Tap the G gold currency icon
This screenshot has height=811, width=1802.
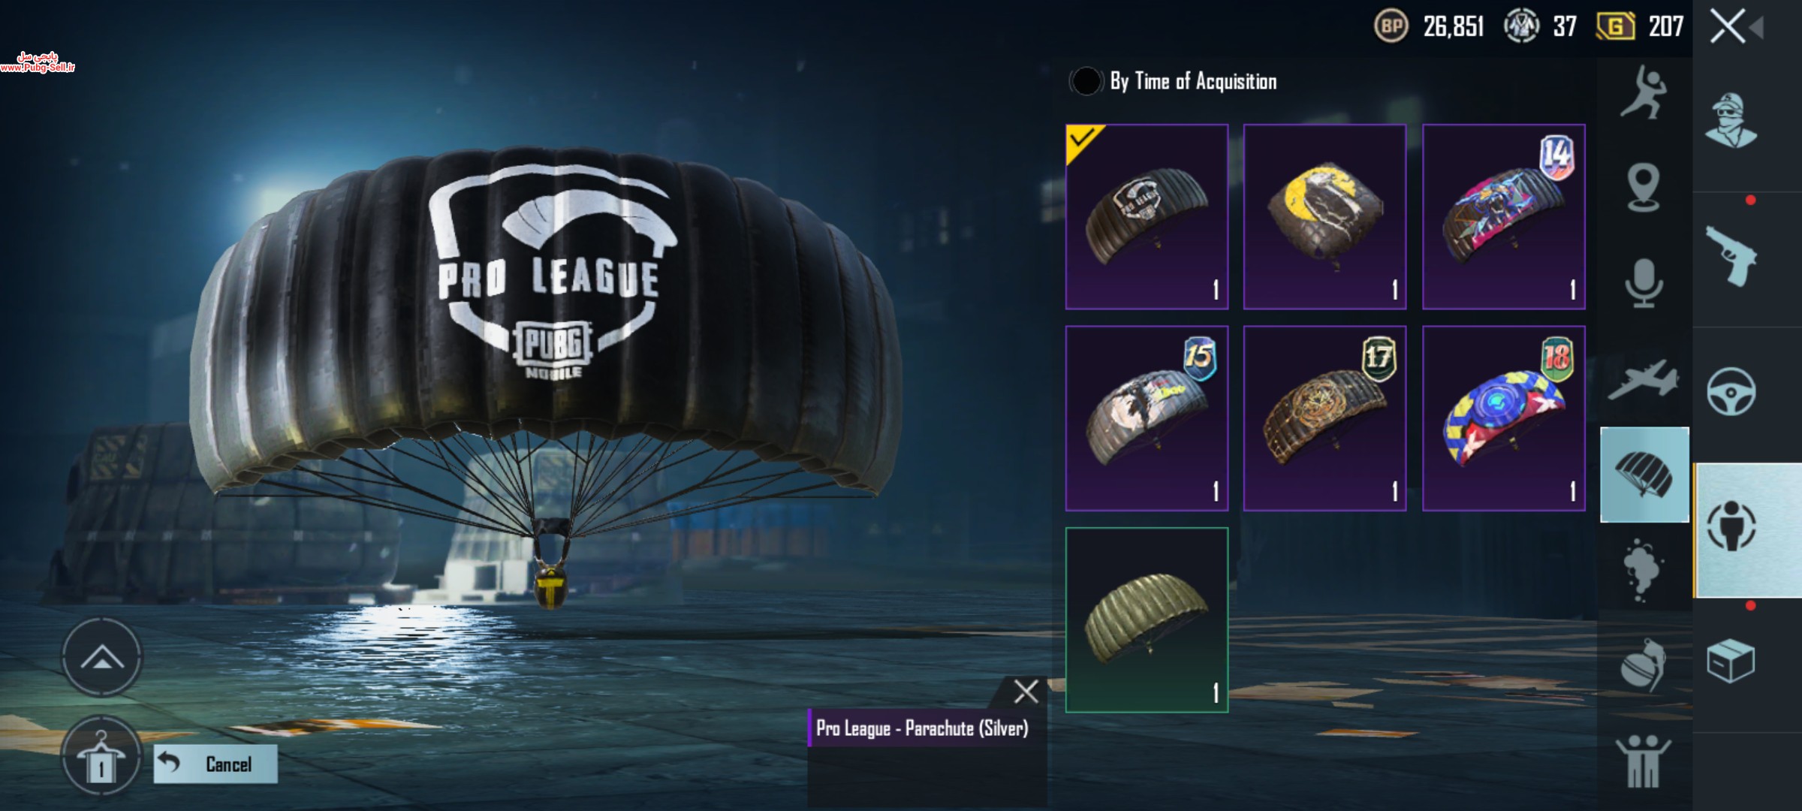coord(1615,27)
